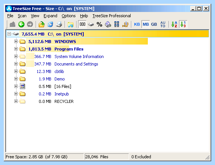Toggle the 000 file count view
215x165 pixels.
pos(83,24)
